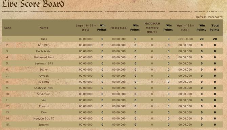The image size is (227, 130).
Task: Select player name Uncle fester
Action: [44, 51]
